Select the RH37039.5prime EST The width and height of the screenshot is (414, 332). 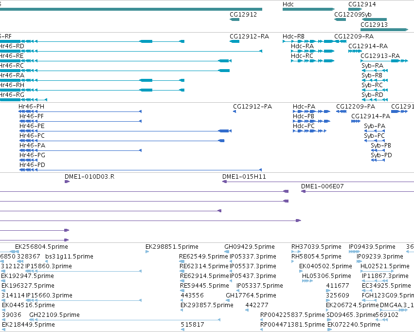tap(295, 252)
